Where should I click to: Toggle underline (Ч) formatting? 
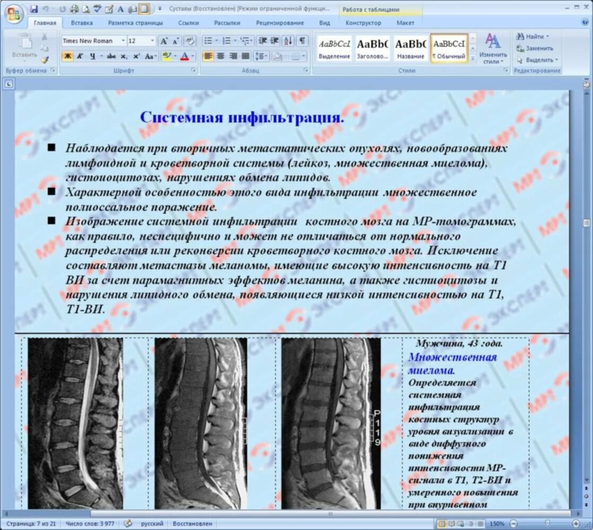point(93,56)
